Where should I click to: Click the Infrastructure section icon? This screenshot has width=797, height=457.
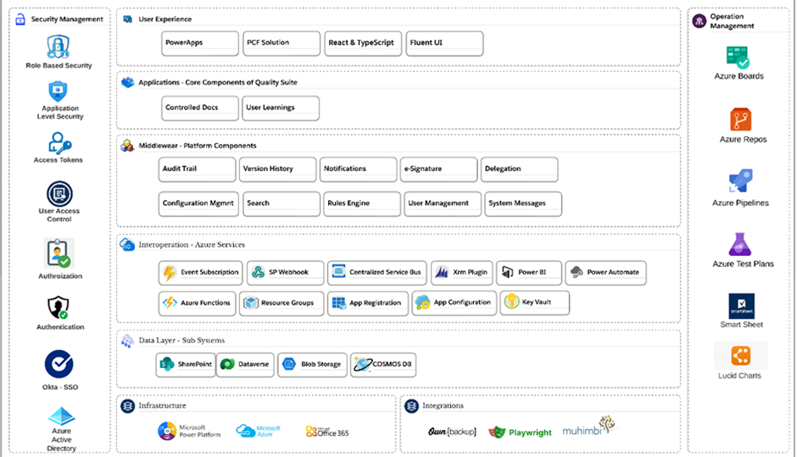(x=127, y=405)
